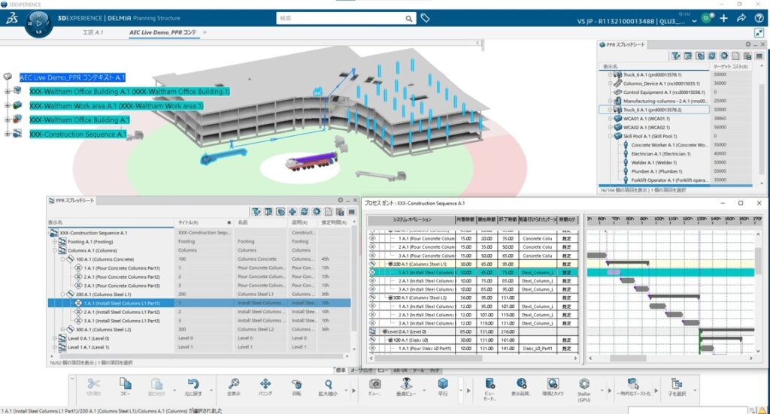Click the highlighted purple Gantt bar
Viewport: 770px width, 414px height.
614,272
